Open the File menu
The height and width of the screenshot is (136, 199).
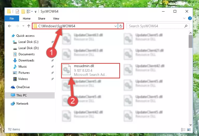tap(12, 19)
